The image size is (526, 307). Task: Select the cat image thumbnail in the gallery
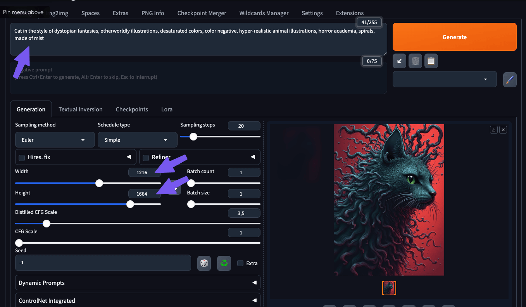(389, 288)
